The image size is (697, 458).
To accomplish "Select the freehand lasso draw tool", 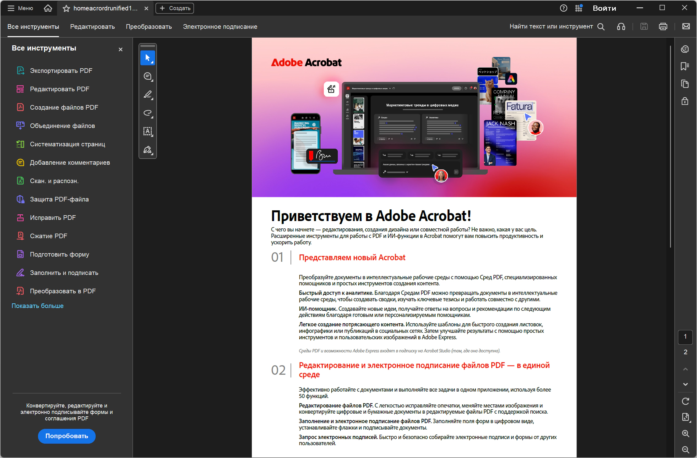I will (x=147, y=113).
